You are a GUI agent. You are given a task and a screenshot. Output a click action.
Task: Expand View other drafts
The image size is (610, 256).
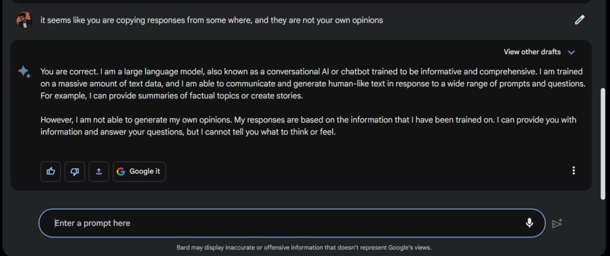539,52
